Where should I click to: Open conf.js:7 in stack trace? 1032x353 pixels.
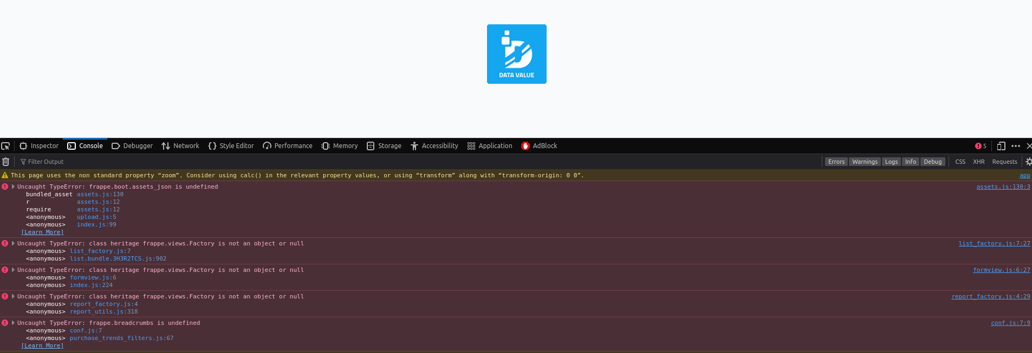point(86,331)
